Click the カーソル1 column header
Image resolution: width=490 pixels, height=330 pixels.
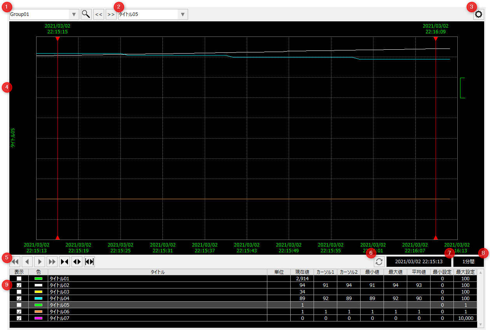pos(326,272)
